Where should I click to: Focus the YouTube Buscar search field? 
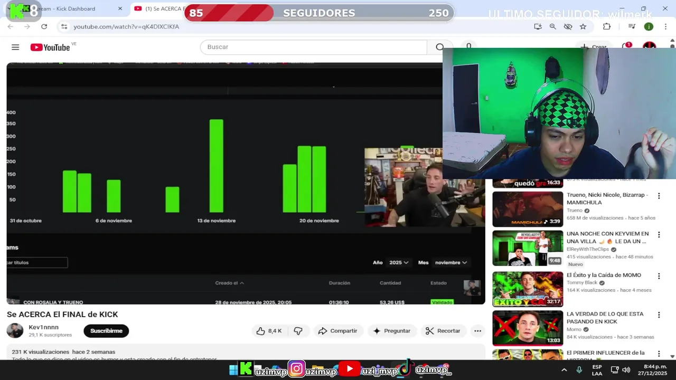[313, 47]
